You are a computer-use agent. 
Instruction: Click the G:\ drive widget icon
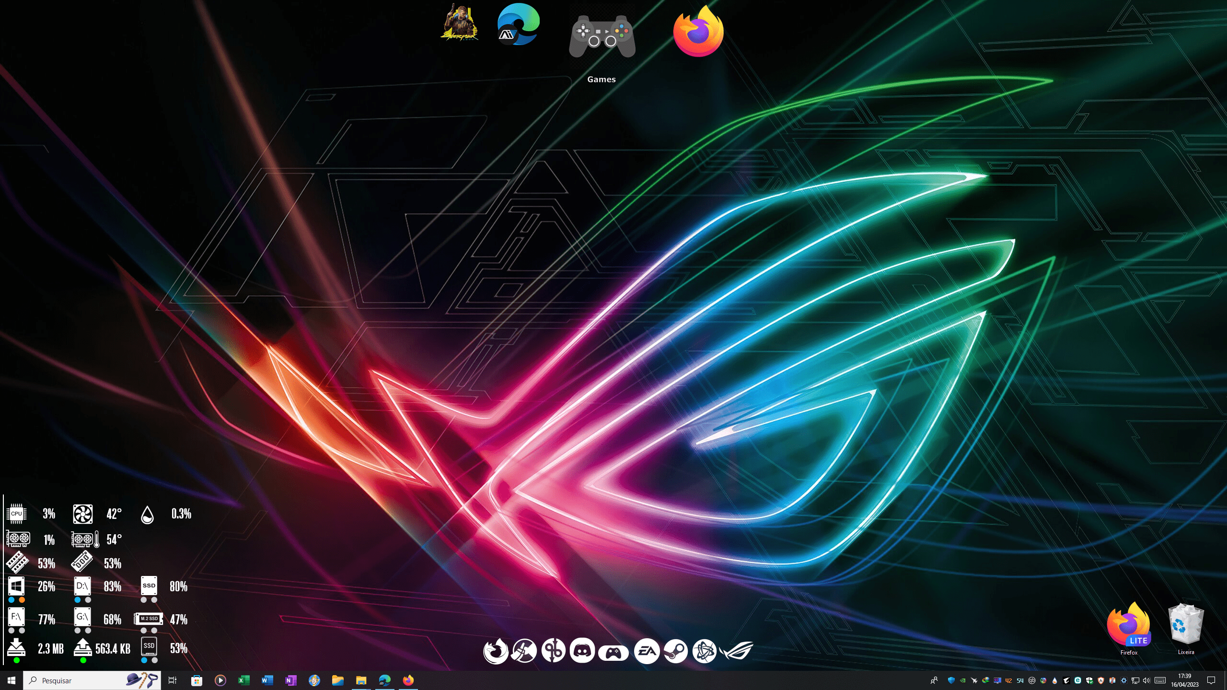[x=82, y=617]
